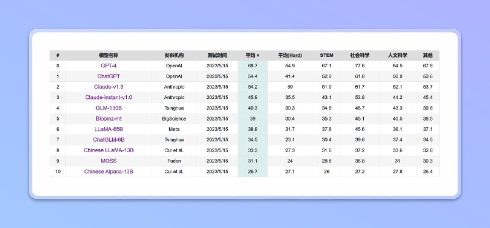Image resolution: width=490 pixels, height=228 pixels.
Task: Click OpenAI in the GPT-4 row
Action: tap(174, 66)
